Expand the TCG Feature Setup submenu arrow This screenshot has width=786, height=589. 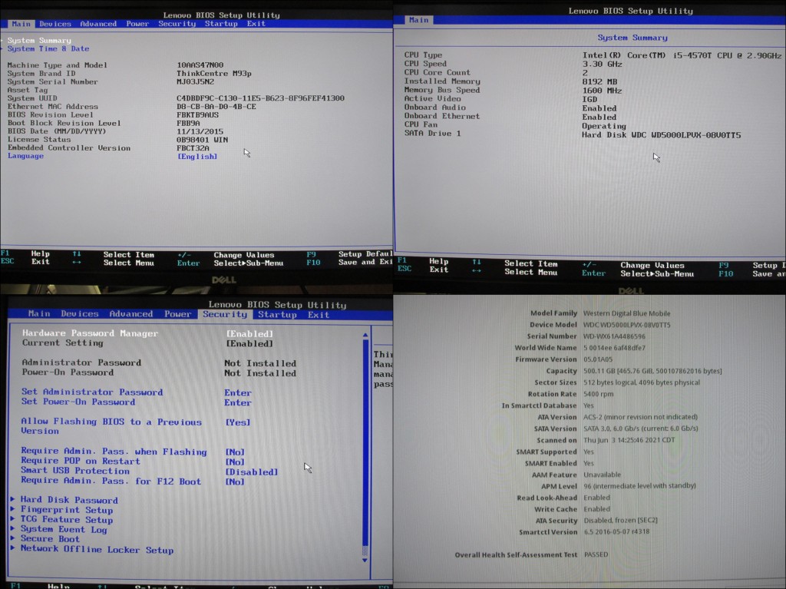(x=13, y=519)
